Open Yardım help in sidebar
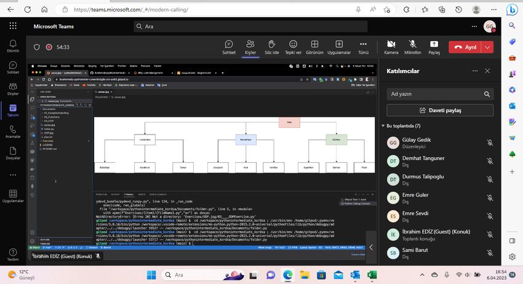The image size is (523, 284). pyautogui.click(x=13, y=254)
